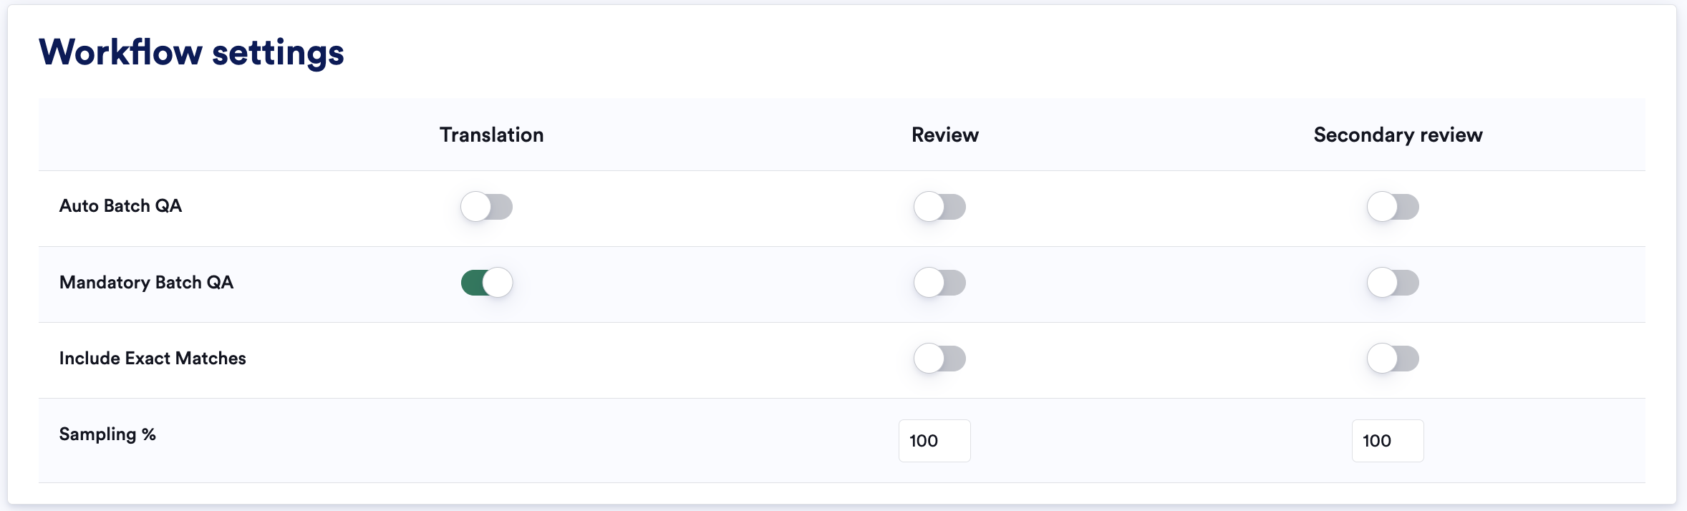Toggle Mandatory Batch QA for Review
1687x511 pixels.
pyautogui.click(x=940, y=283)
